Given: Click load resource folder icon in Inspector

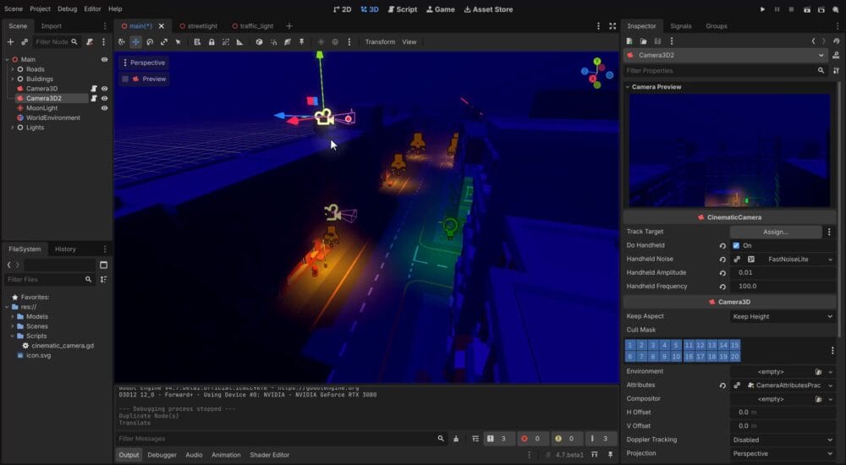Looking at the screenshot, I should click(x=643, y=41).
